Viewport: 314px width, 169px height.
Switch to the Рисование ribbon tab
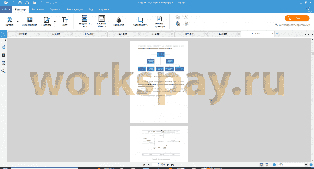pyautogui.click(x=38, y=9)
